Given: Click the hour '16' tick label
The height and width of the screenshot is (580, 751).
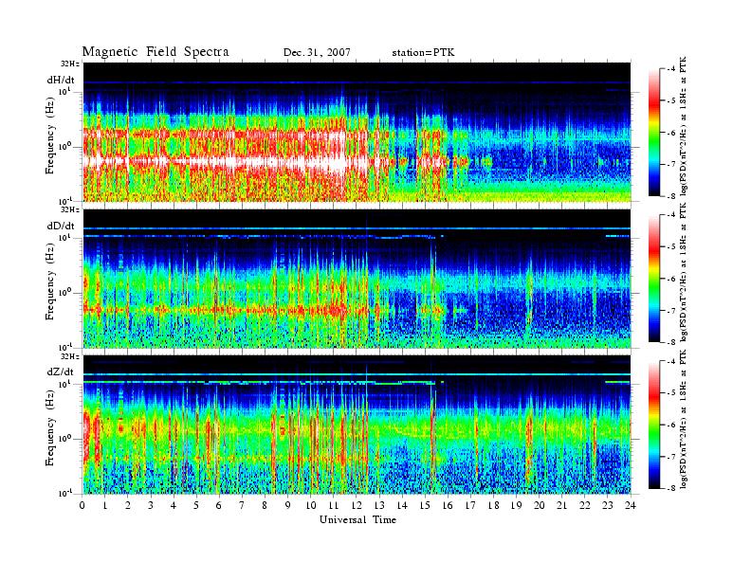Looking at the screenshot, I should 448,505.
